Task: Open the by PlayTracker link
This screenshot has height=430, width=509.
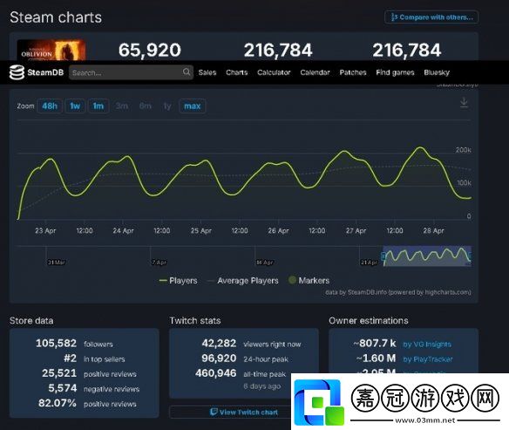Action: [428, 359]
